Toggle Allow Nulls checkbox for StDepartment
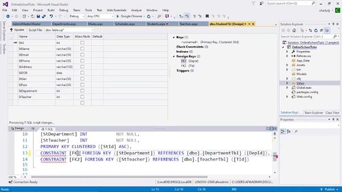The width and height of the screenshot is (342, 192). [82, 91]
